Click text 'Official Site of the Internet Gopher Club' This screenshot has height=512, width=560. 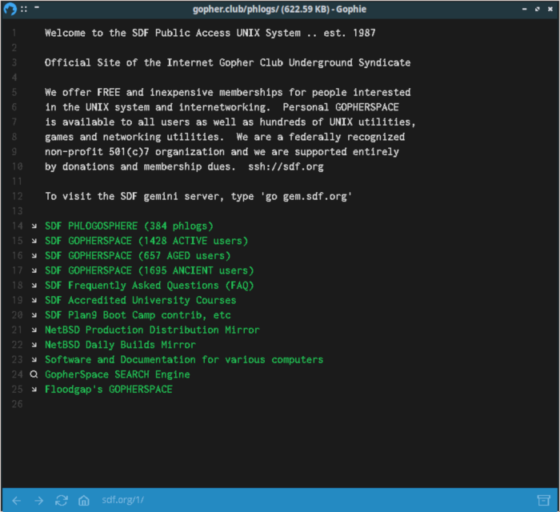[164, 62]
